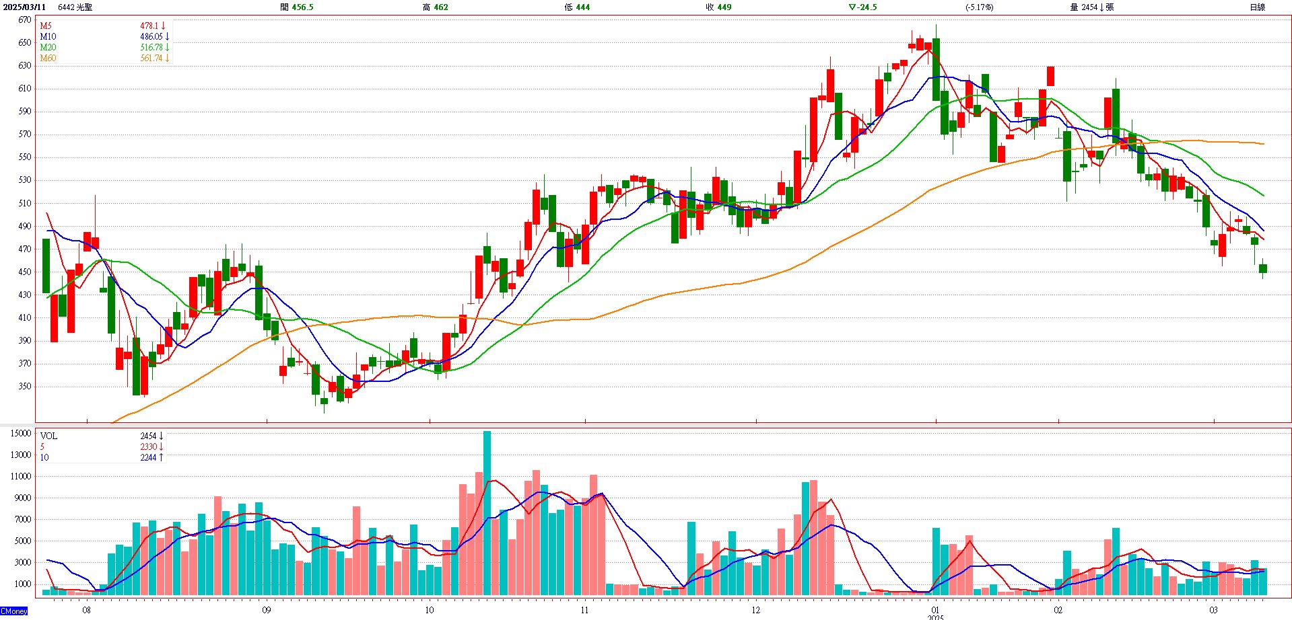Click the 430 price axis label

[25, 295]
